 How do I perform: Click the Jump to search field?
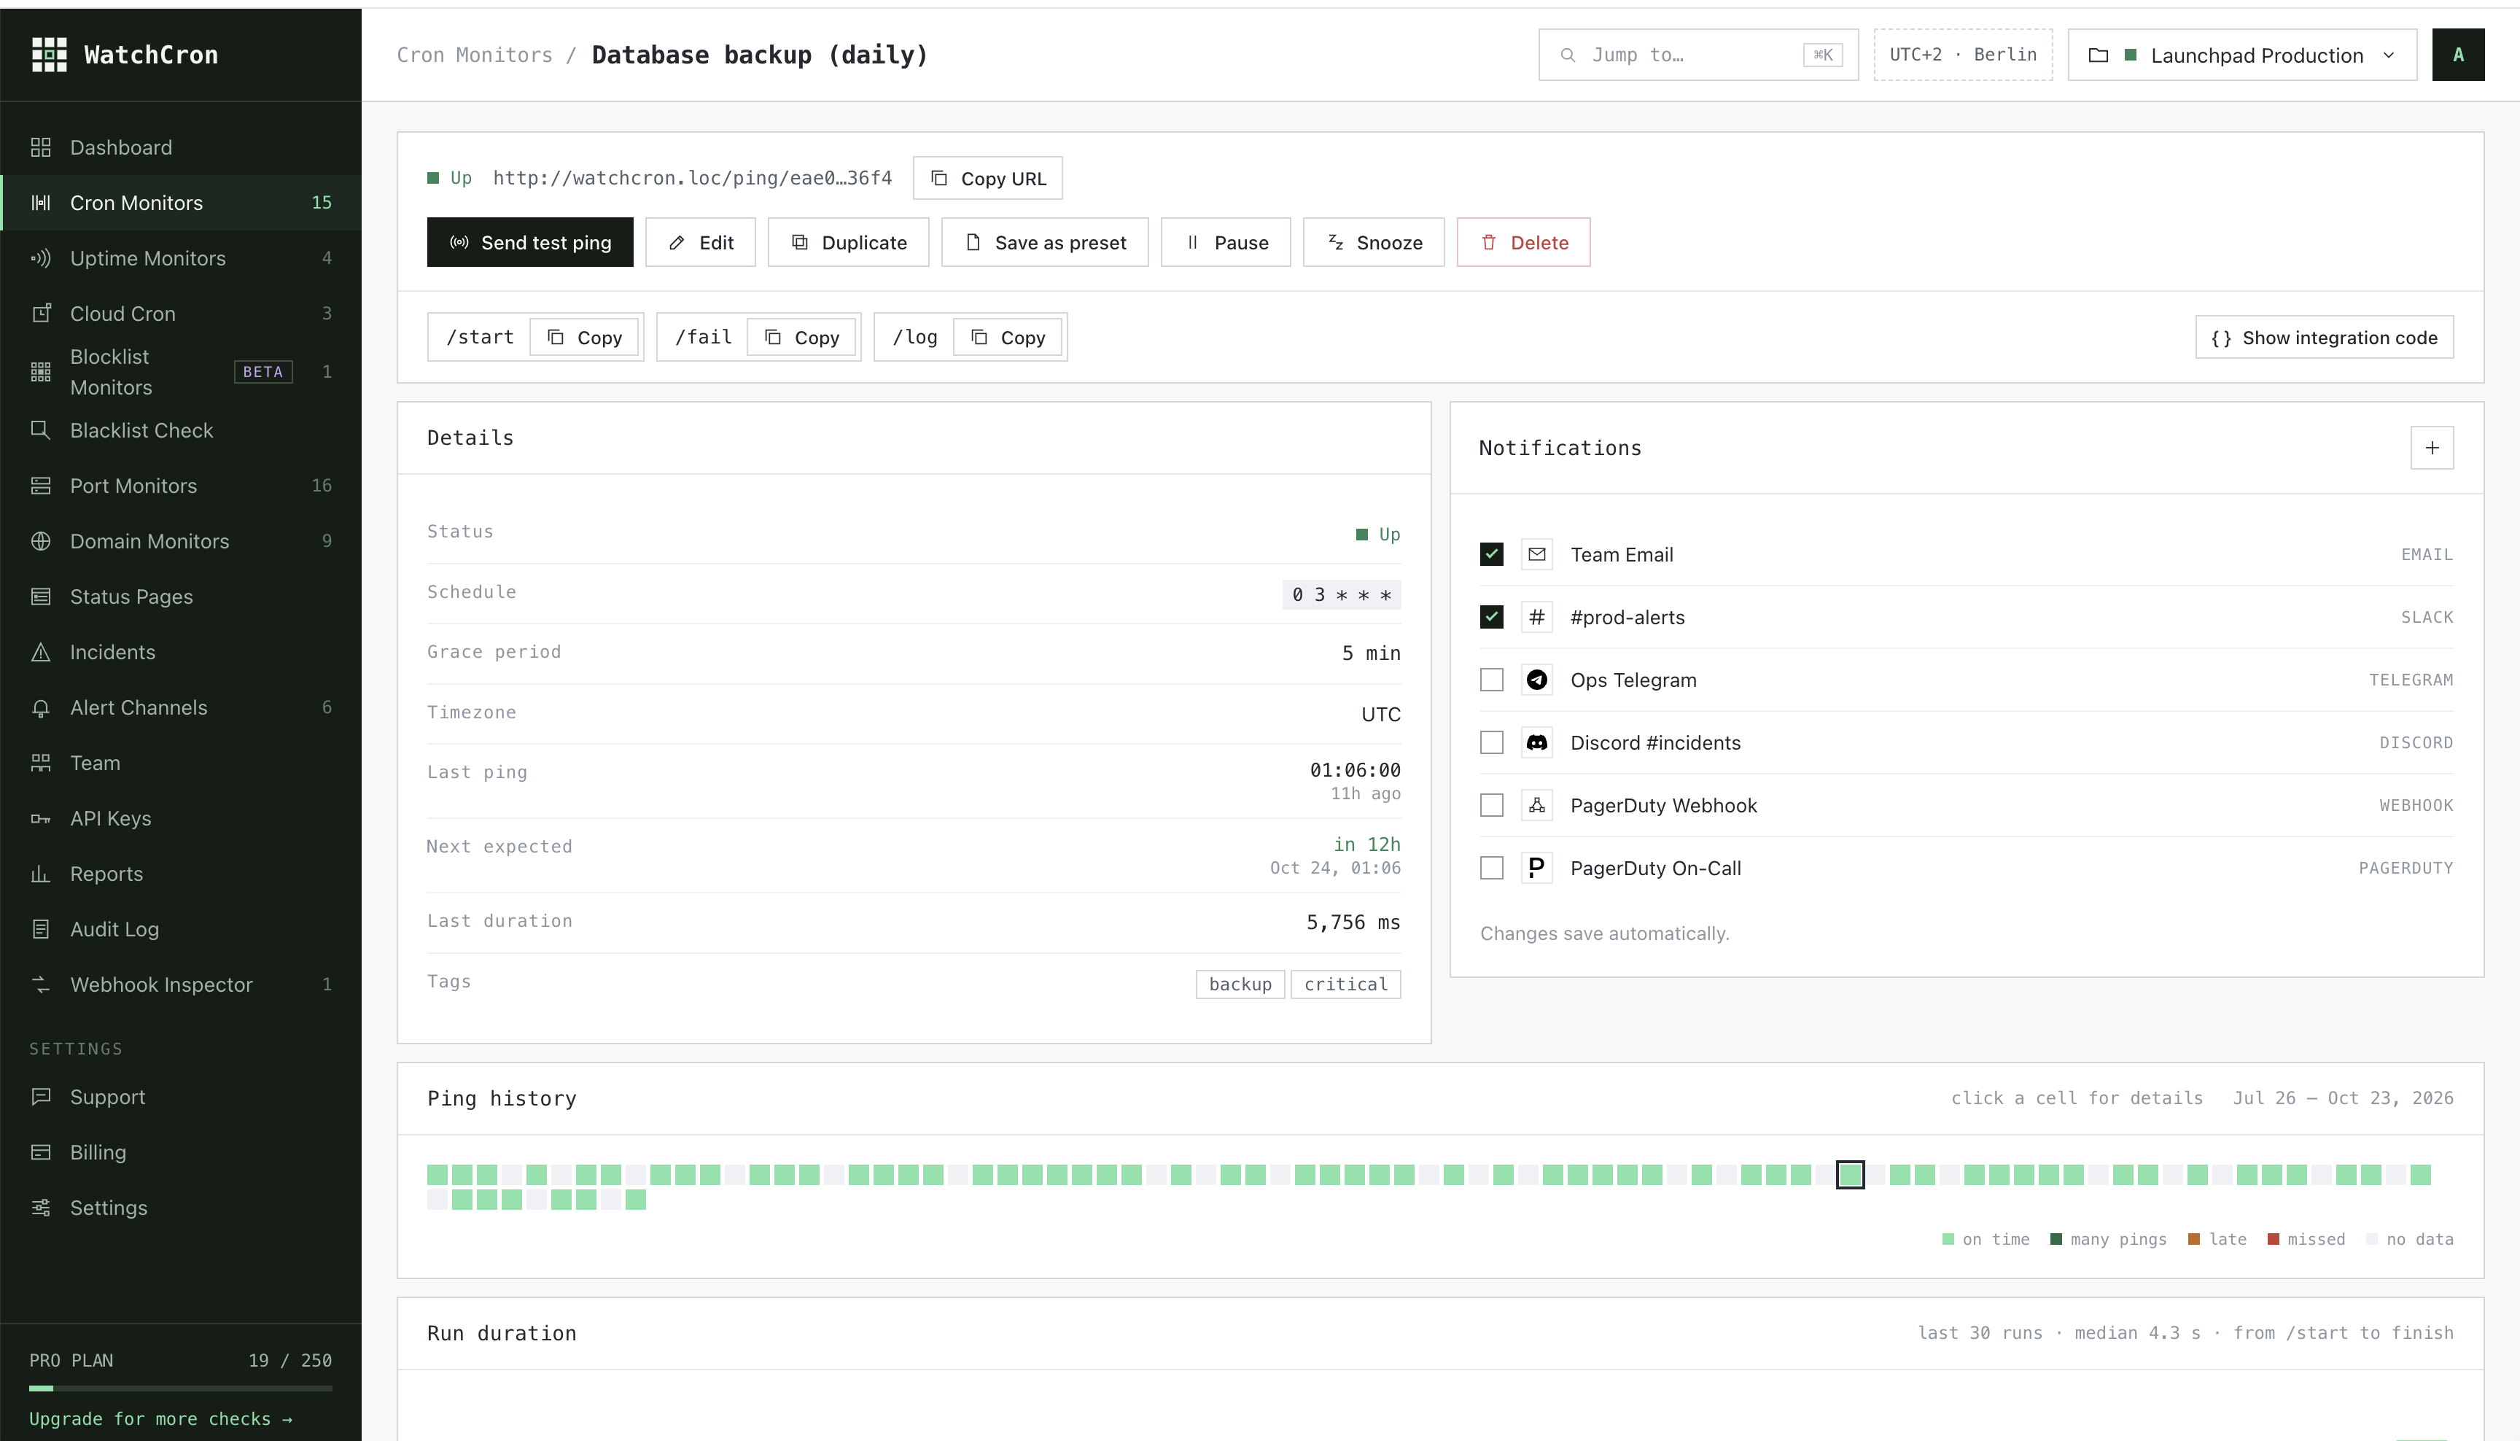1697,55
